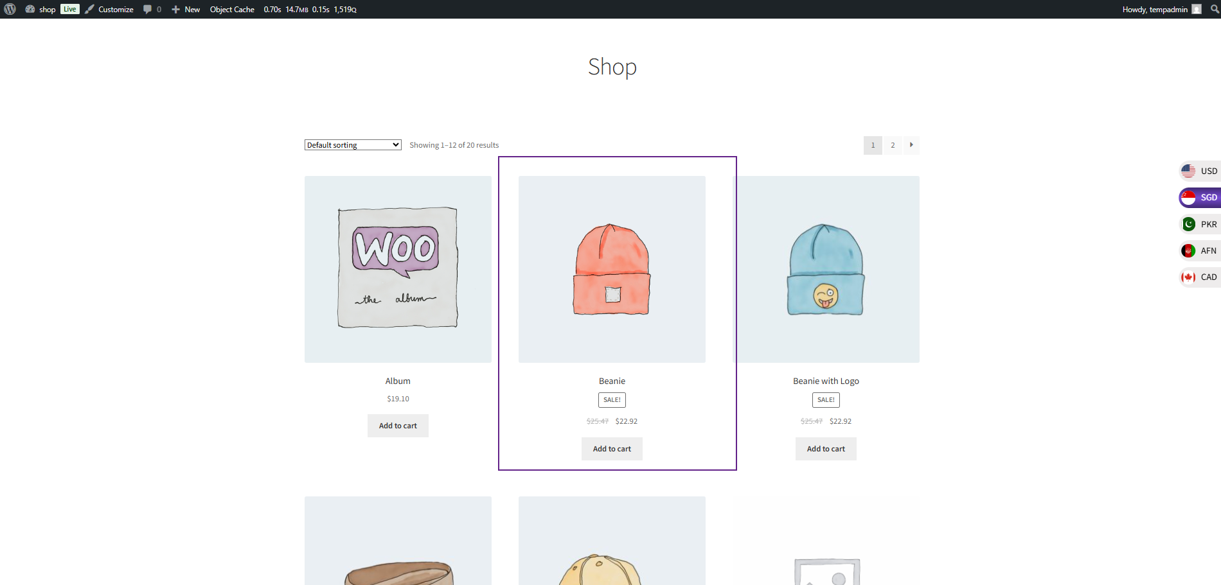Click the Canada flag icon

[1188, 277]
